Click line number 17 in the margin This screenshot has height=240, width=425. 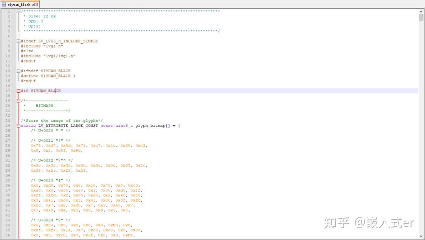point(8,91)
